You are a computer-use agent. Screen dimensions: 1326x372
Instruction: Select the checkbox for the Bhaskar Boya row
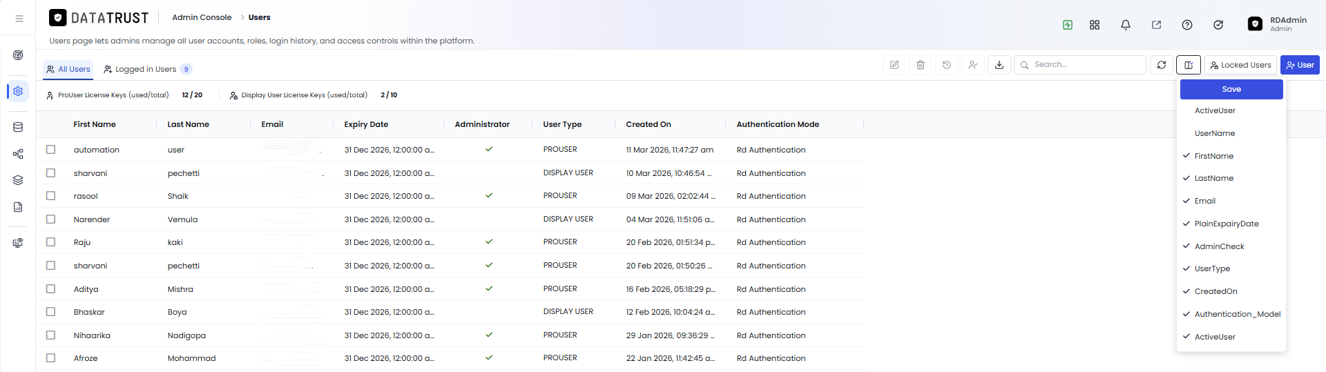[x=50, y=311]
